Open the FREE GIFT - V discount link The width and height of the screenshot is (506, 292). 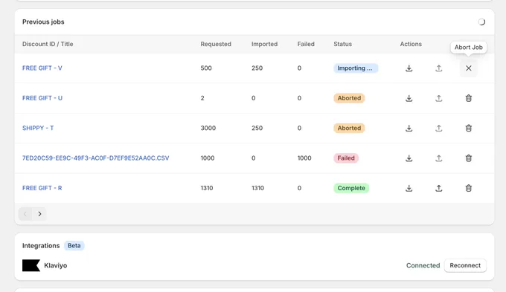coord(42,68)
